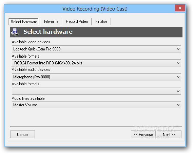Click the Next >> button
Viewport: 193px width, 154px height.
[x=169, y=134]
